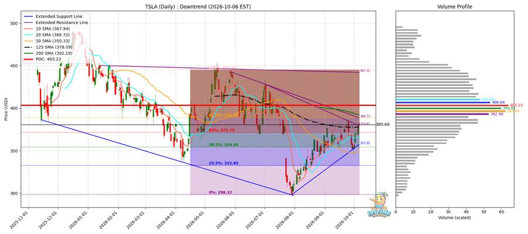Click the 380.68 current price label

click(382, 125)
